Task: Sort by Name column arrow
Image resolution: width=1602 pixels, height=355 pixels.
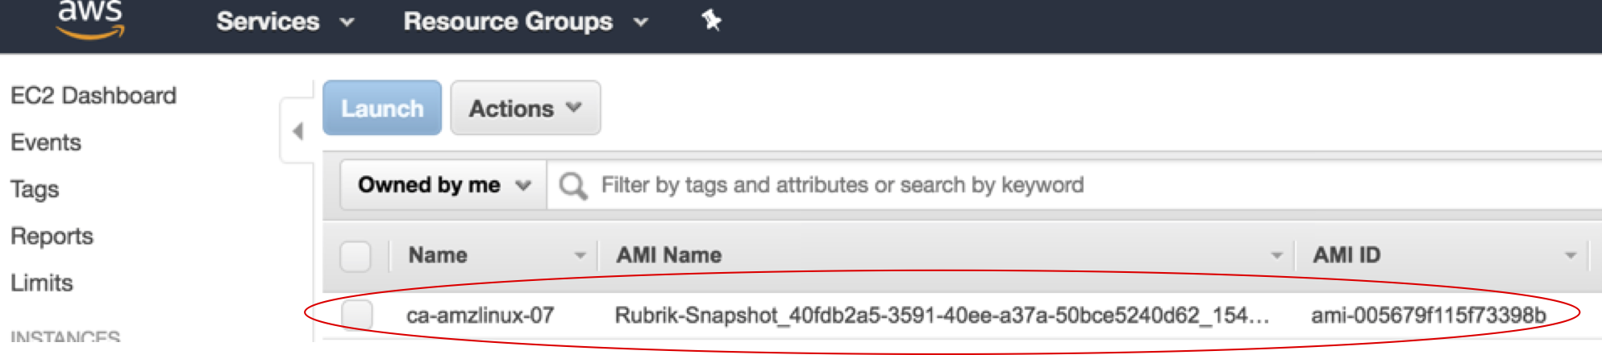Action: [580, 255]
